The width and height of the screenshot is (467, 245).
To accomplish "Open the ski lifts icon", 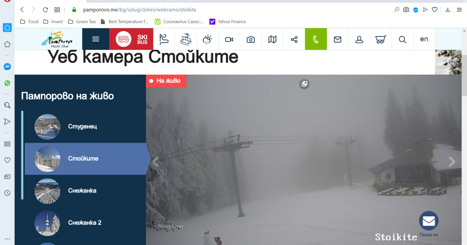I will (186, 39).
